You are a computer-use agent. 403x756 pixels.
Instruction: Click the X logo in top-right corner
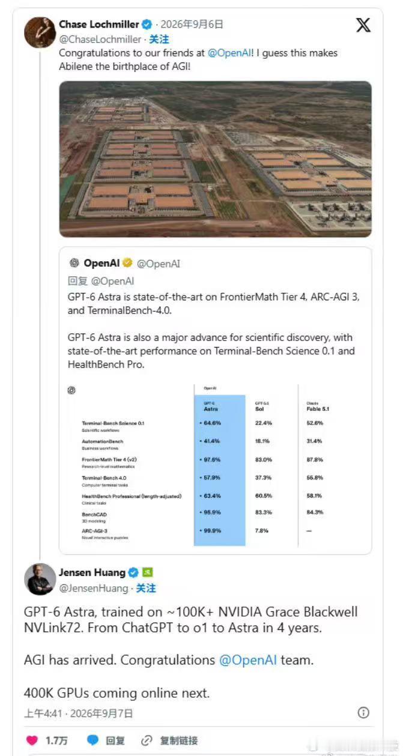(x=363, y=25)
